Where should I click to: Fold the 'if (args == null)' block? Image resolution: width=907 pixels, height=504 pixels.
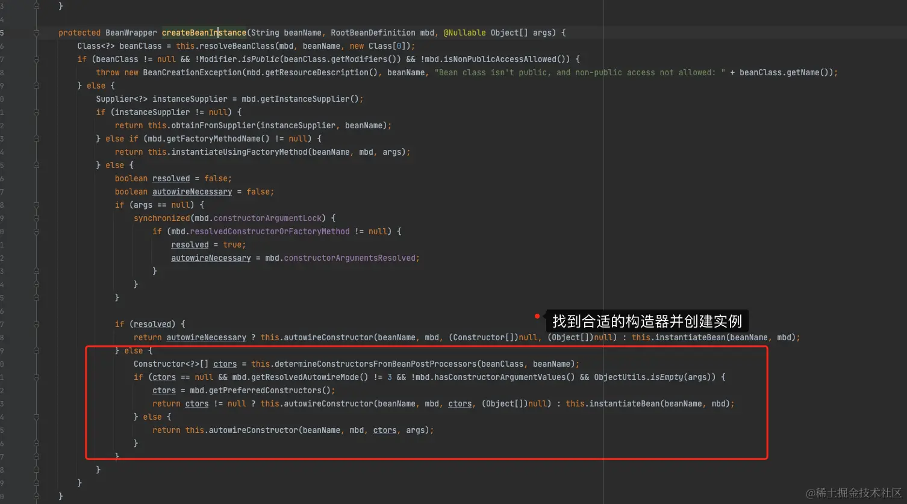coord(37,205)
